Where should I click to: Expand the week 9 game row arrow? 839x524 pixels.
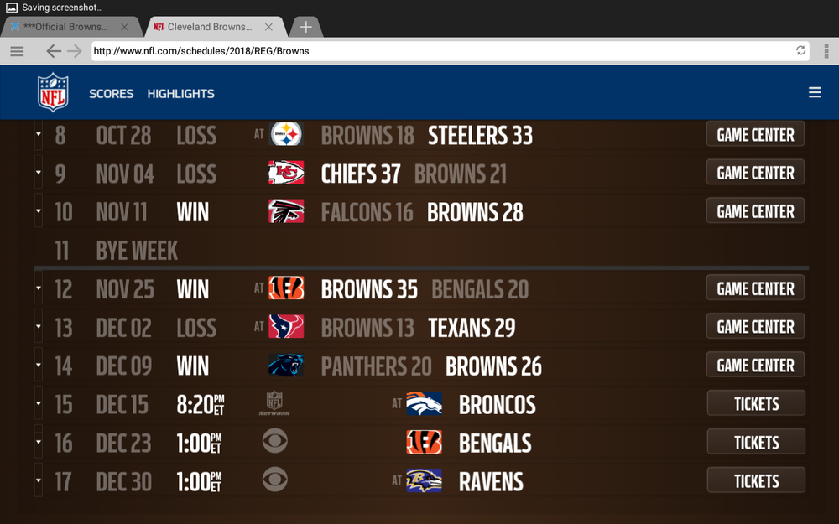click(x=39, y=172)
